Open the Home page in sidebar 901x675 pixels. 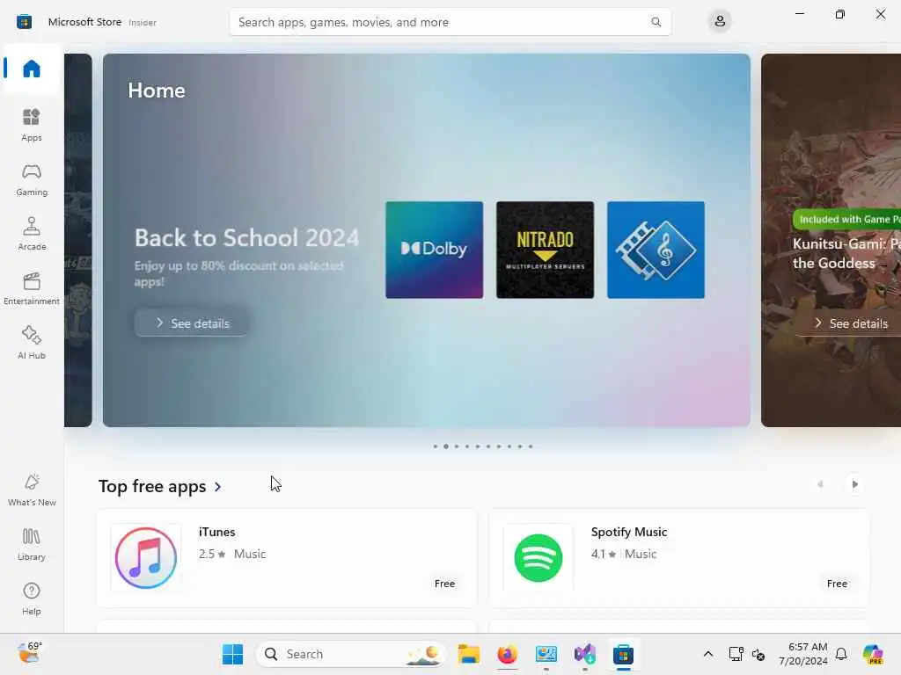pyautogui.click(x=32, y=69)
